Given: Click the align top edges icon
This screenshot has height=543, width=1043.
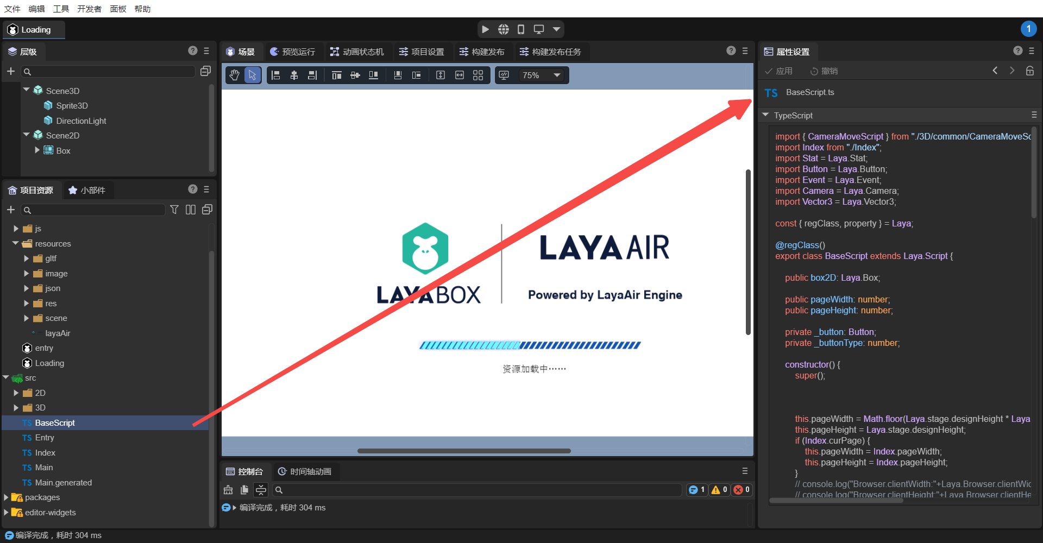Looking at the screenshot, I should pyautogui.click(x=337, y=75).
